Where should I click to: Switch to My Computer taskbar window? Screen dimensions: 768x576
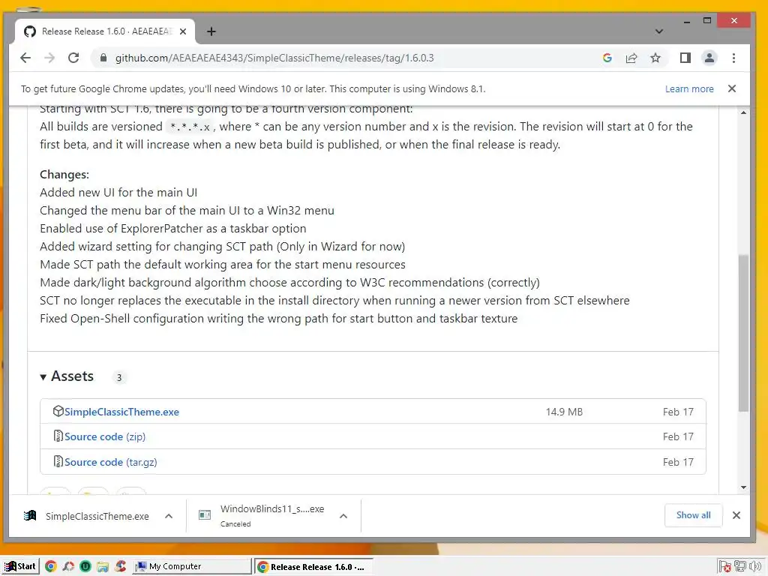(x=192, y=566)
